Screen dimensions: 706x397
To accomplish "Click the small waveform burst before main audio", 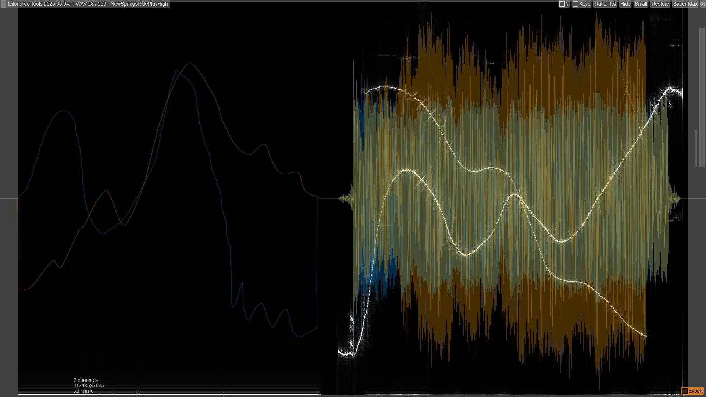I will 345,198.
